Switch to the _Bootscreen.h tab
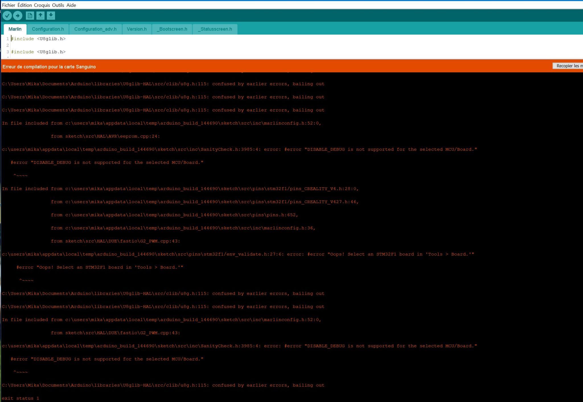583x402 pixels. (172, 29)
